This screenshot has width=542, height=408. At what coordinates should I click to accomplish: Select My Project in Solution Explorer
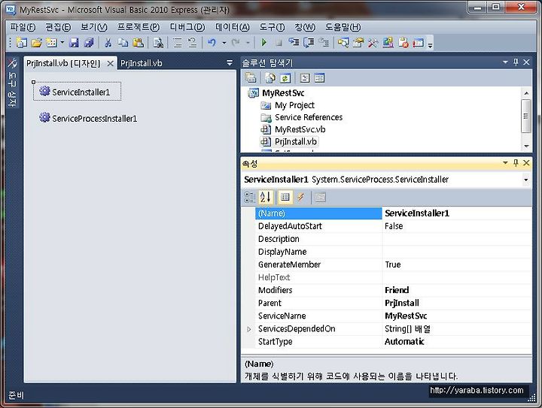[294, 105]
